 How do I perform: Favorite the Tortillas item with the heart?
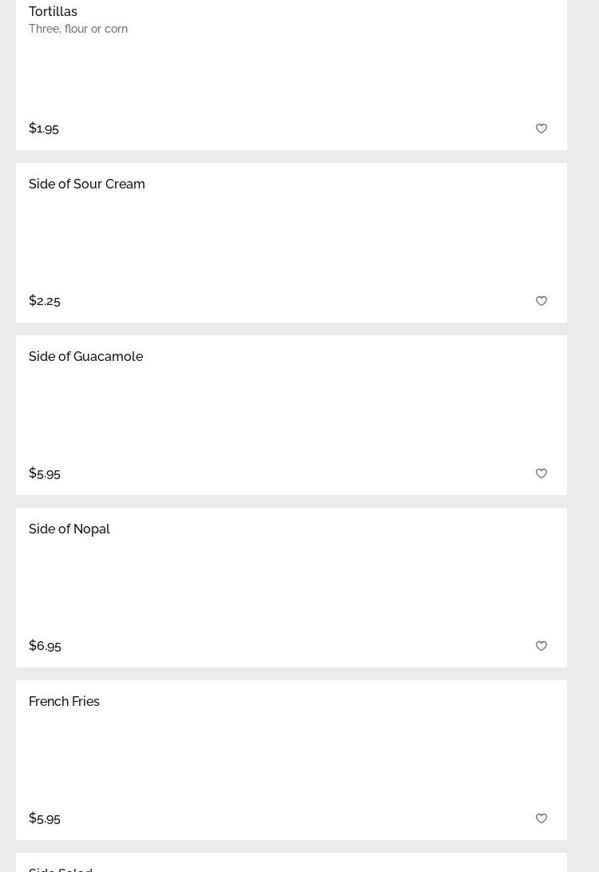pyautogui.click(x=541, y=129)
